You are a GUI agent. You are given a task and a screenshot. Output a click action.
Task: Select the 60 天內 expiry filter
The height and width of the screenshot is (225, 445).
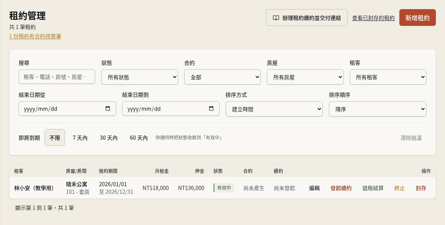pos(139,137)
